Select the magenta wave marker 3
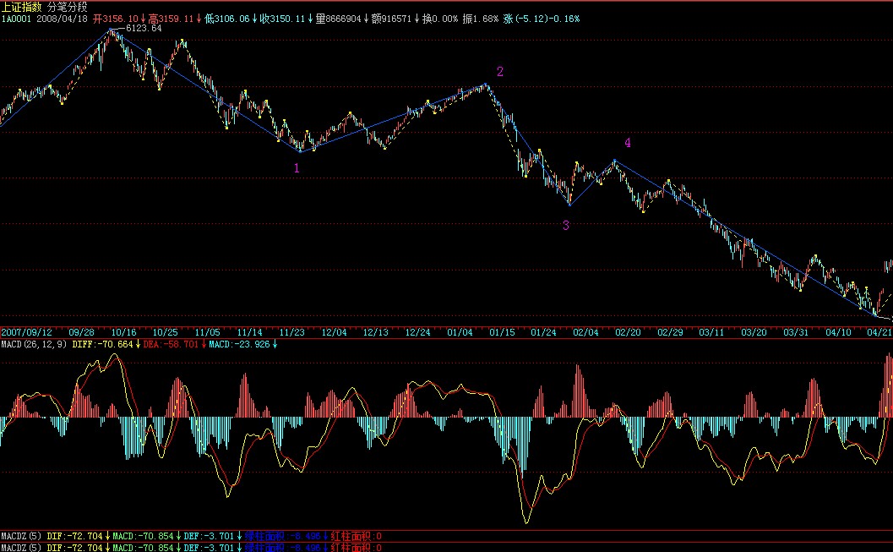893x552 pixels. 565,225
